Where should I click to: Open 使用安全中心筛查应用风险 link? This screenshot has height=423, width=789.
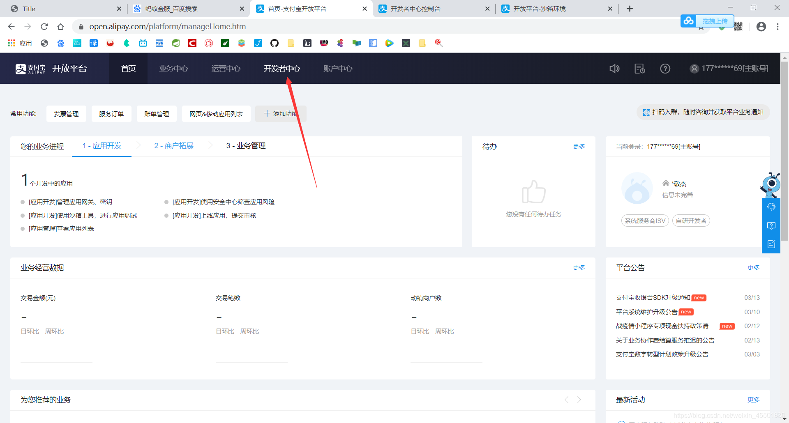click(224, 202)
